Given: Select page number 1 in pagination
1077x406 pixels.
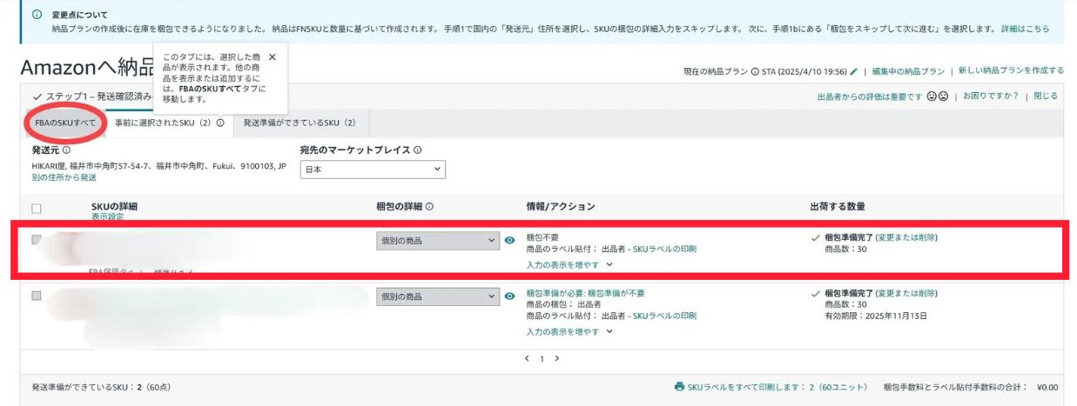Looking at the screenshot, I should 542,358.
